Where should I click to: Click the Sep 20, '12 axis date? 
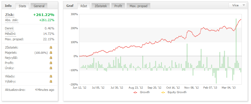(154, 88)
